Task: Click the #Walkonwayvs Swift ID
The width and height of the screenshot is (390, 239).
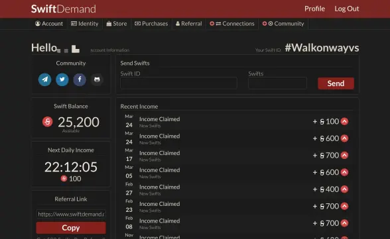Action: 322,48
